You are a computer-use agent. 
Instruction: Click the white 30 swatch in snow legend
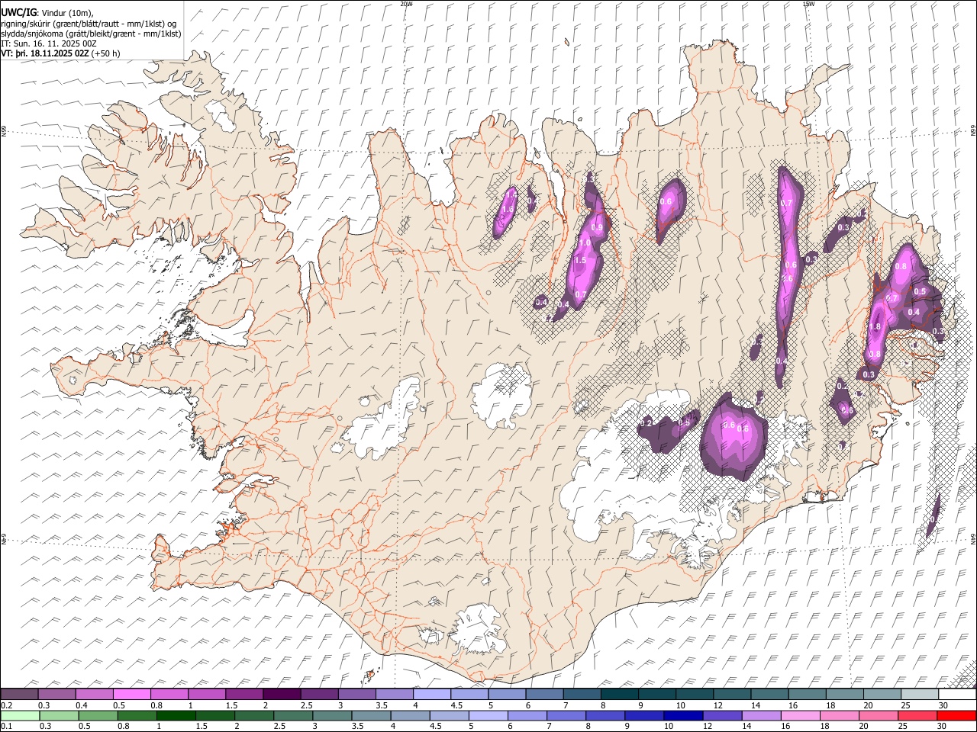[957, 694]
